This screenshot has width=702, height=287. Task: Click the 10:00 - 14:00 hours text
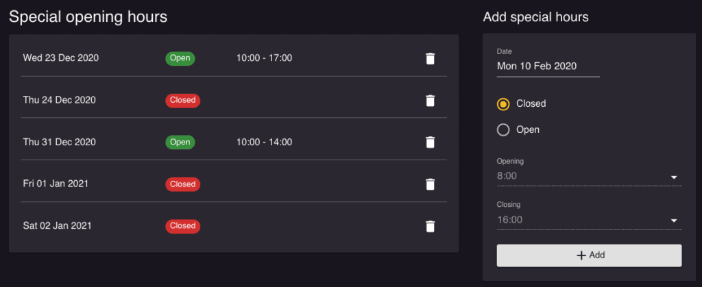tap(264, 142)
